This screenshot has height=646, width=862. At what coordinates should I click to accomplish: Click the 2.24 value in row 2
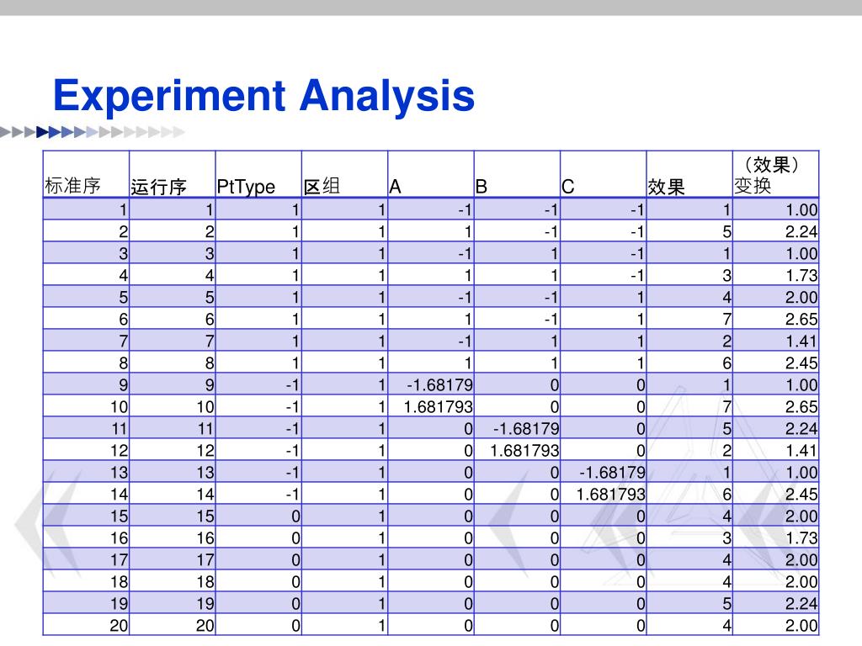pyautogui.click(x=801, y=232)
